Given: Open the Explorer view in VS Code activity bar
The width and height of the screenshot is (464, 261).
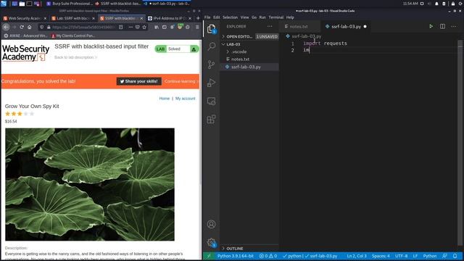Looking at the screenshot, I should point(211,29).
